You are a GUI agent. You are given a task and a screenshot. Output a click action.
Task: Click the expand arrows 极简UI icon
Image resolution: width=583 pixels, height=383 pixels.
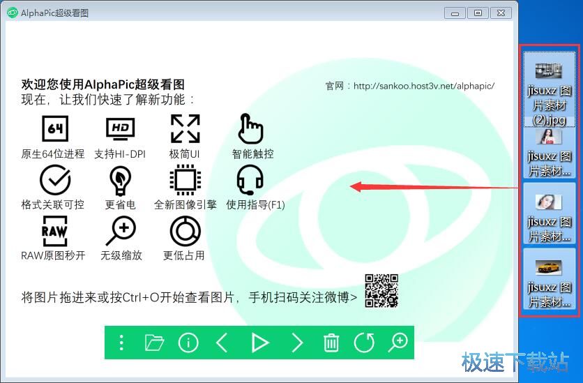coord(185,128)
